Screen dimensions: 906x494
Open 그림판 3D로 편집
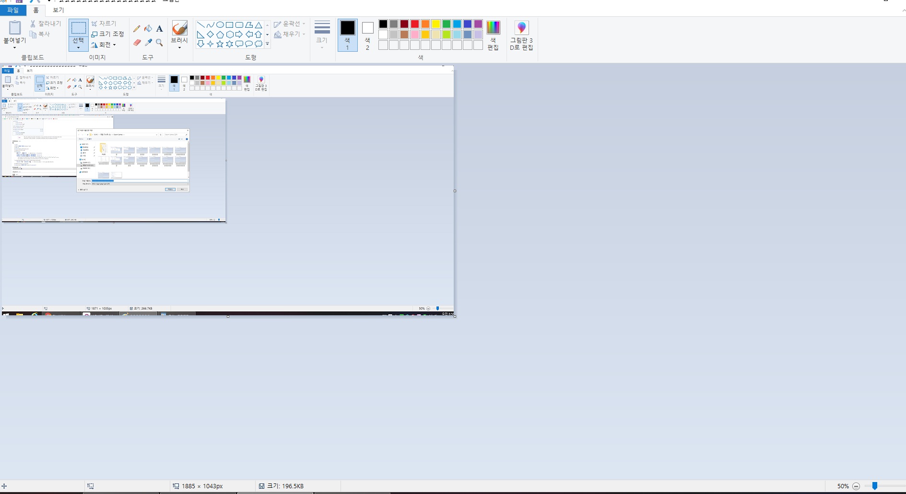coord(521,35)
